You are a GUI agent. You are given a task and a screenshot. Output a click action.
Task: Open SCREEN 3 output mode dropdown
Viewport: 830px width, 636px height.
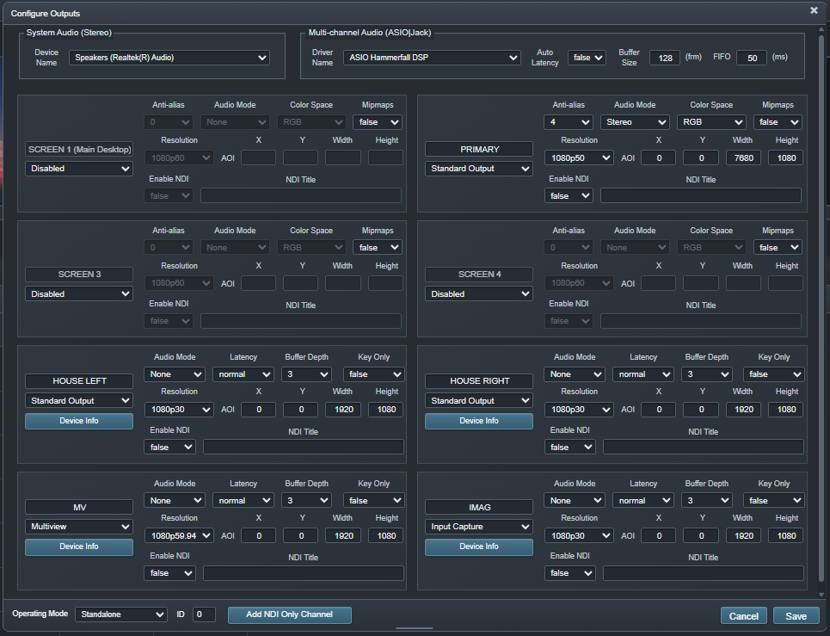pyautogui.click(x=79, y=294)
